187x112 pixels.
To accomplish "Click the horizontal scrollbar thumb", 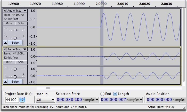I will [48, 88].
